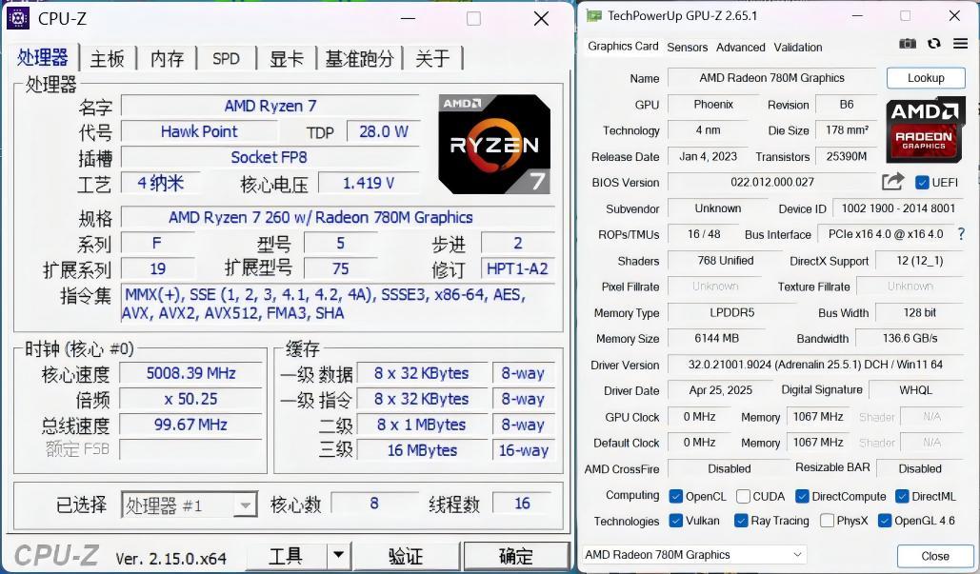The height and width of the screenshot is (574, 980).
Task: Toggle the Vulkan checkbox
Action: tap(675, 521)
